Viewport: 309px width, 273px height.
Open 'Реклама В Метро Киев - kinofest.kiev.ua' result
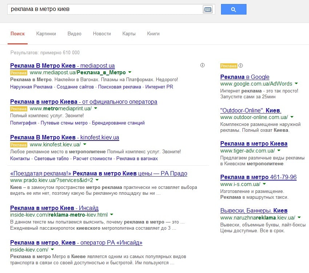coord(65,137)
